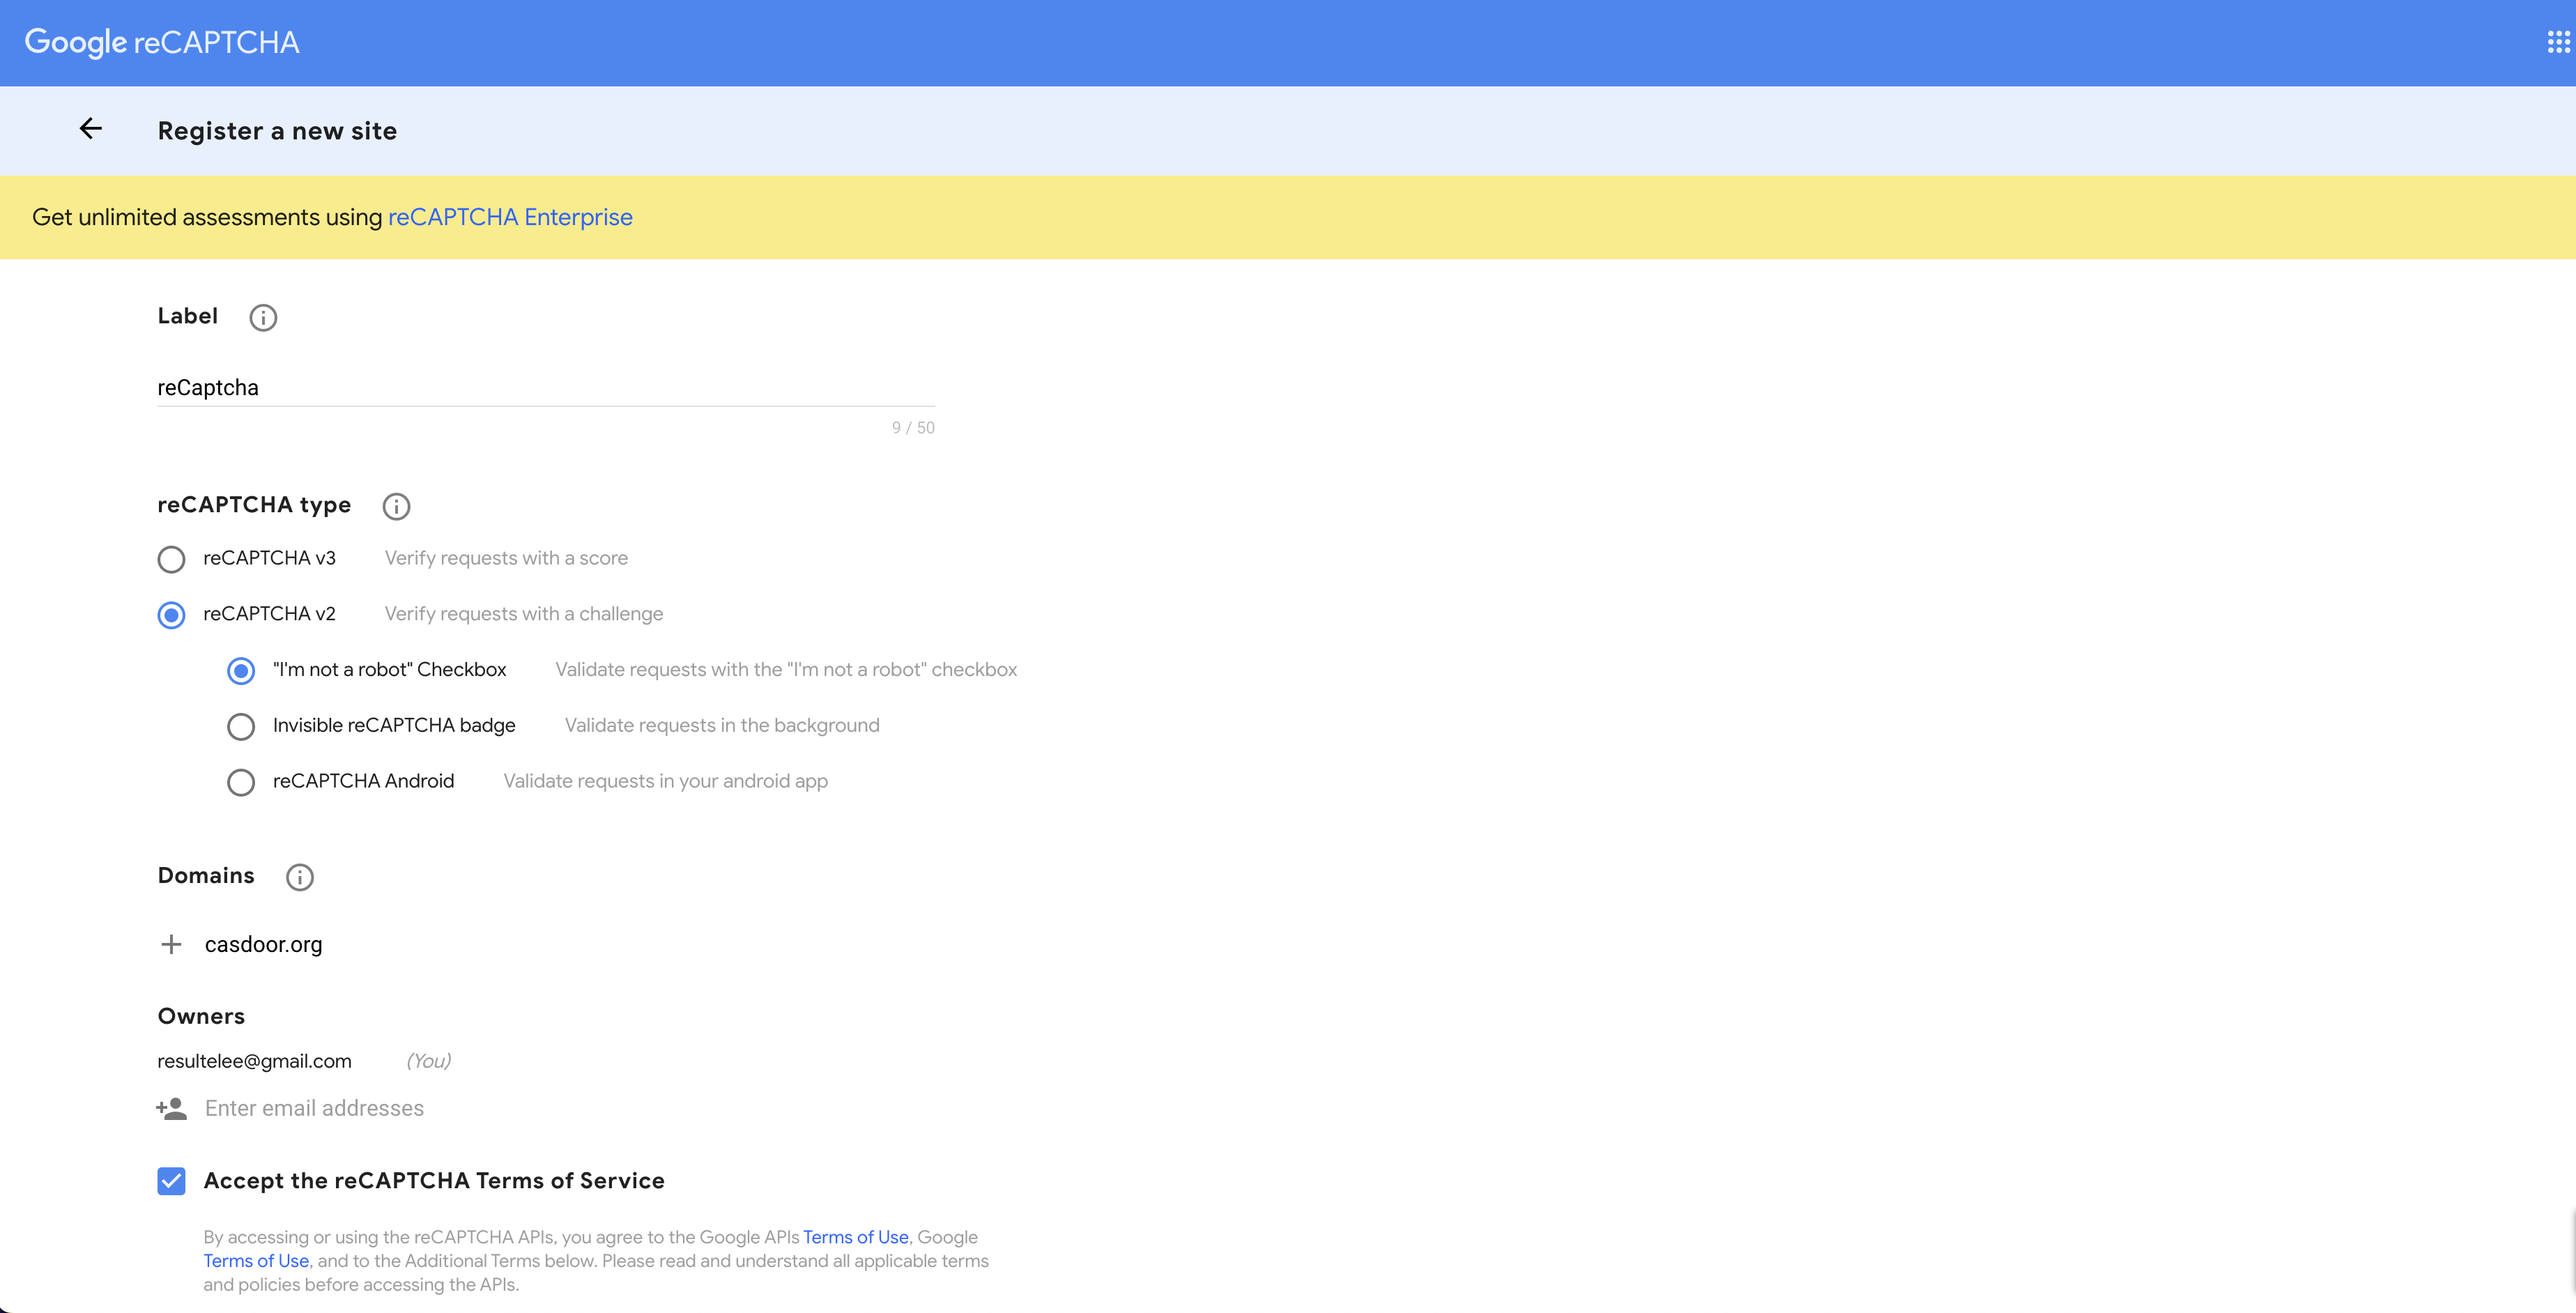
Task: Click the resultelee@gmail.com owner entry
Action: click(x=254, y=1060)
